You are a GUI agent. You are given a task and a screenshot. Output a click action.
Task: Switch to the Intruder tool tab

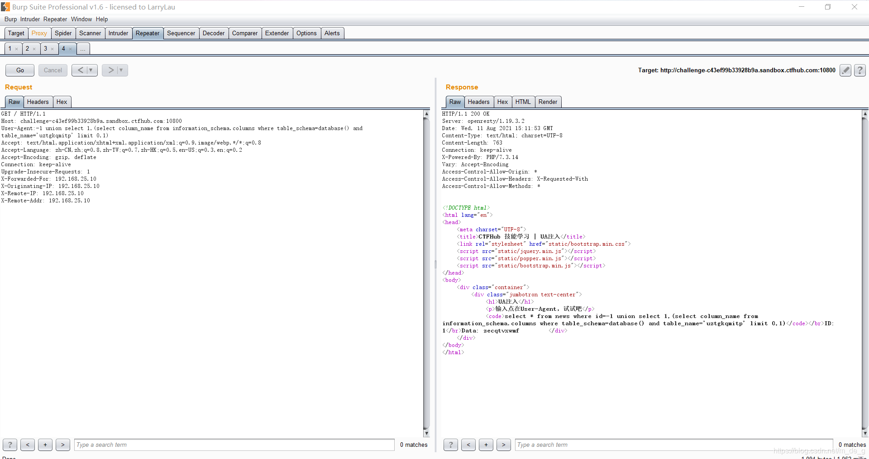pos(119,33)
